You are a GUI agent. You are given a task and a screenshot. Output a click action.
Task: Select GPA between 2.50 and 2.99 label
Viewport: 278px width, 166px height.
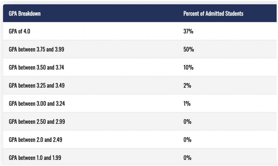(x=37, y=122)
